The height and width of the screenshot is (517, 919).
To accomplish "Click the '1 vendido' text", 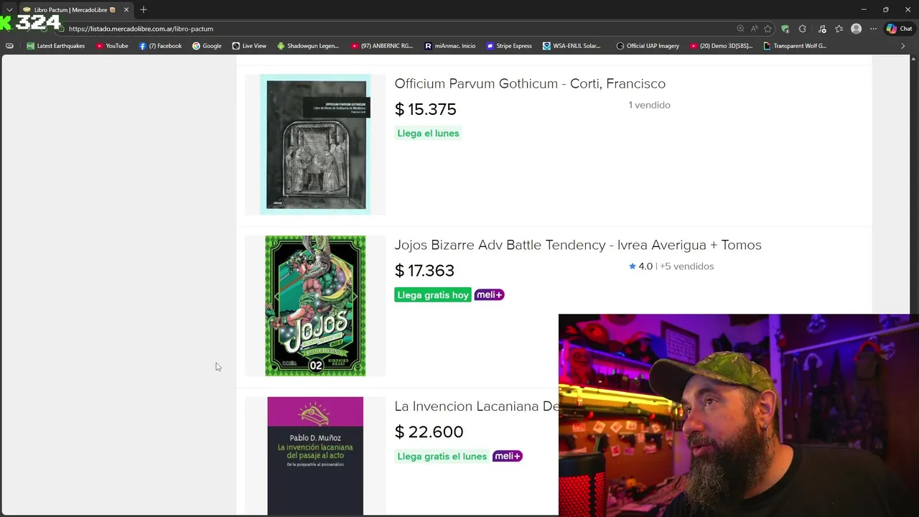I will pyautogui.click(x=649, y=105).
